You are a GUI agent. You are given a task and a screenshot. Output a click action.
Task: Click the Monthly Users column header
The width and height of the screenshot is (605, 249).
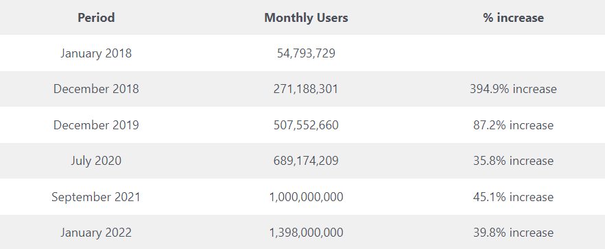tap(306, 18)
